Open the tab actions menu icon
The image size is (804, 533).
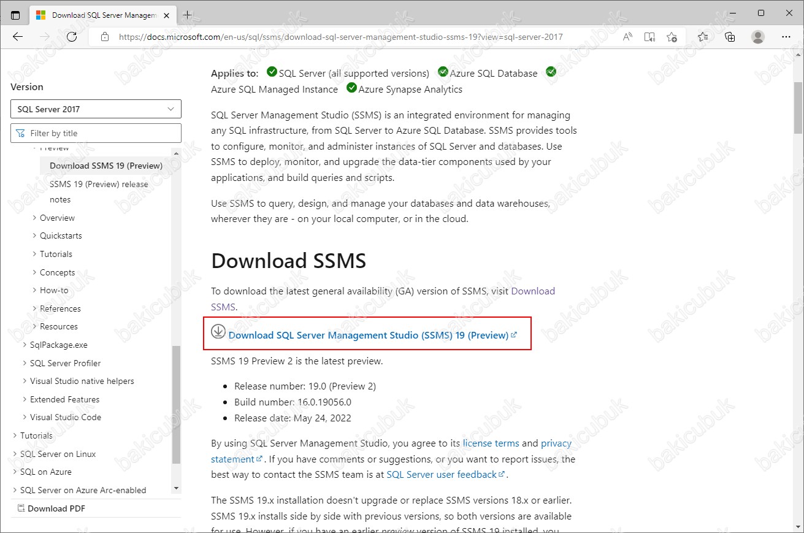pos(15,15)
